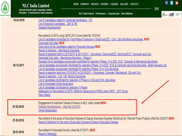Open Result of selection - Civil, C&I, Mining Disciplines

[x=62, y=76]
